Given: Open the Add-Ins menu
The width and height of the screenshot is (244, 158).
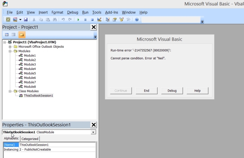Looking at the screenshot, I should [x=111, y=12].
